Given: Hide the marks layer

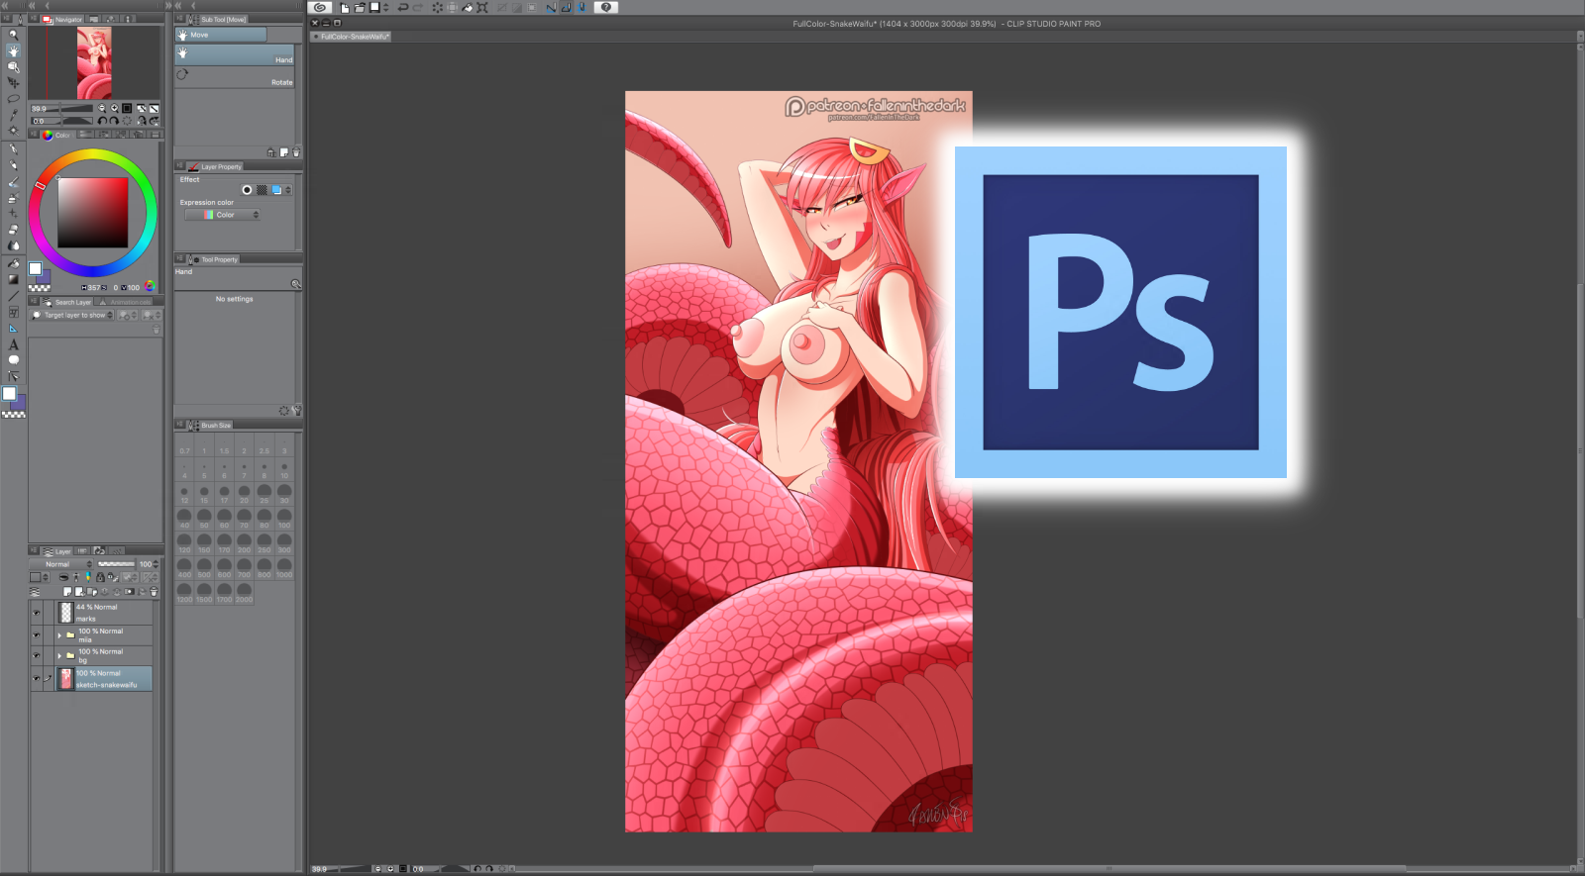Looking at the screenshot, I should (x=37, y=613).
